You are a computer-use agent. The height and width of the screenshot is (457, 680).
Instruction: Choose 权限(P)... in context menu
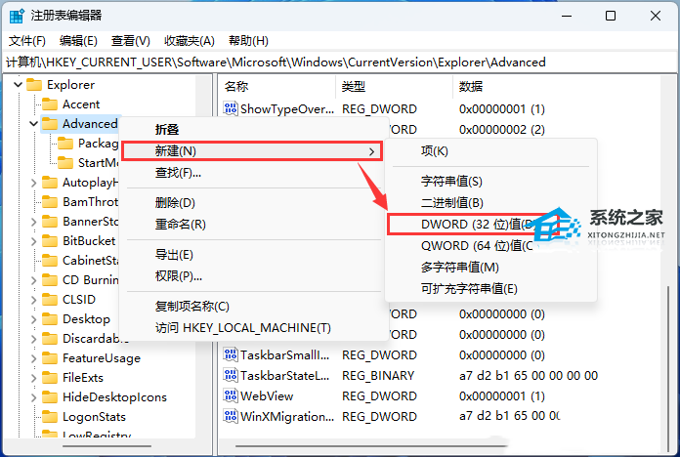253,275
